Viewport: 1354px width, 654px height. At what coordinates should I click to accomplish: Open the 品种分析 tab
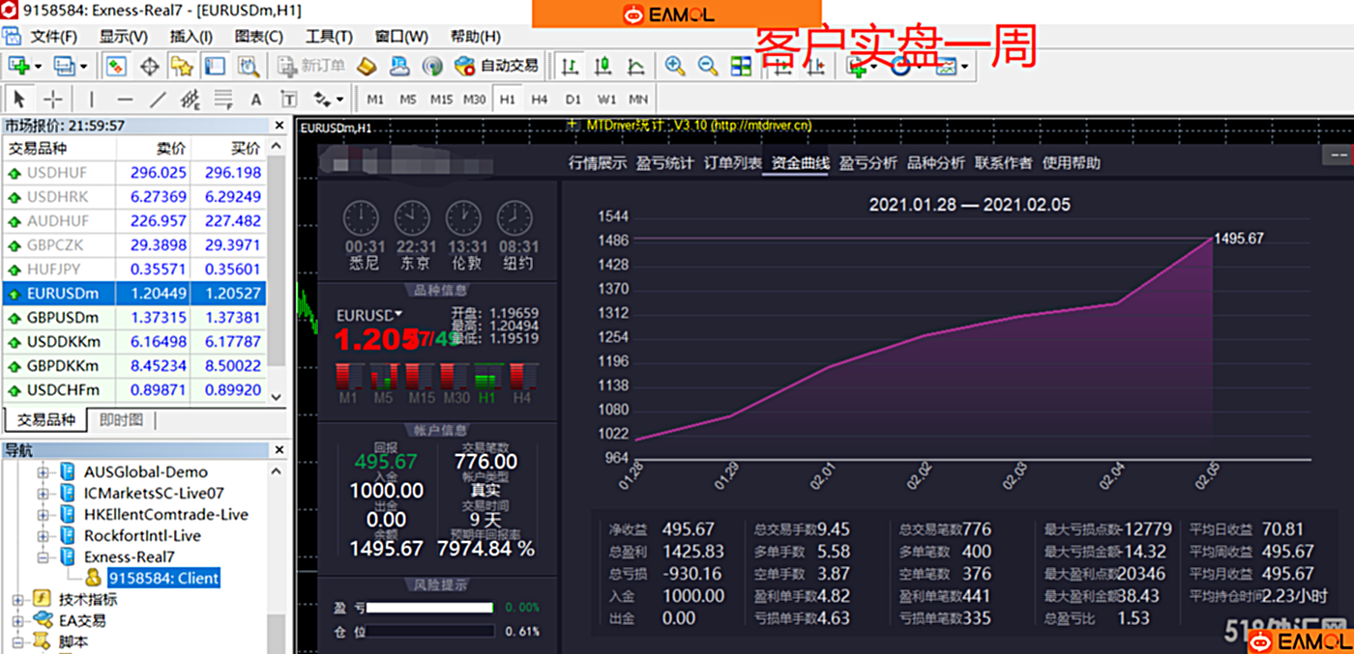pos(935,162)
